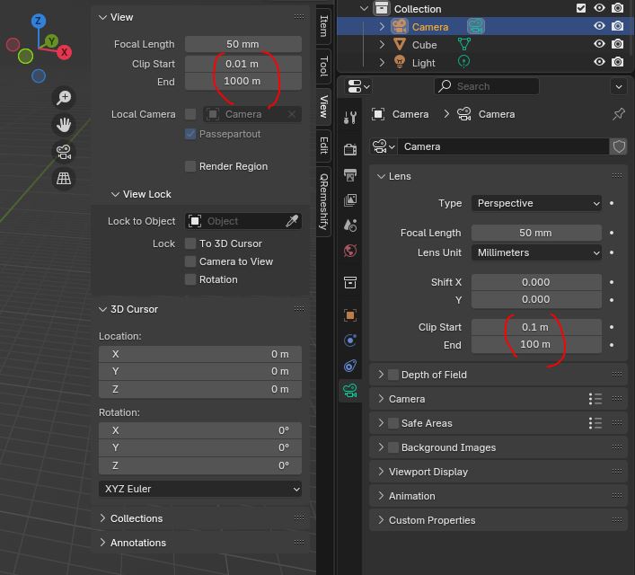The image size is (635, 575).
Task: Open the World properties tab icon
Action: [350, 251]
